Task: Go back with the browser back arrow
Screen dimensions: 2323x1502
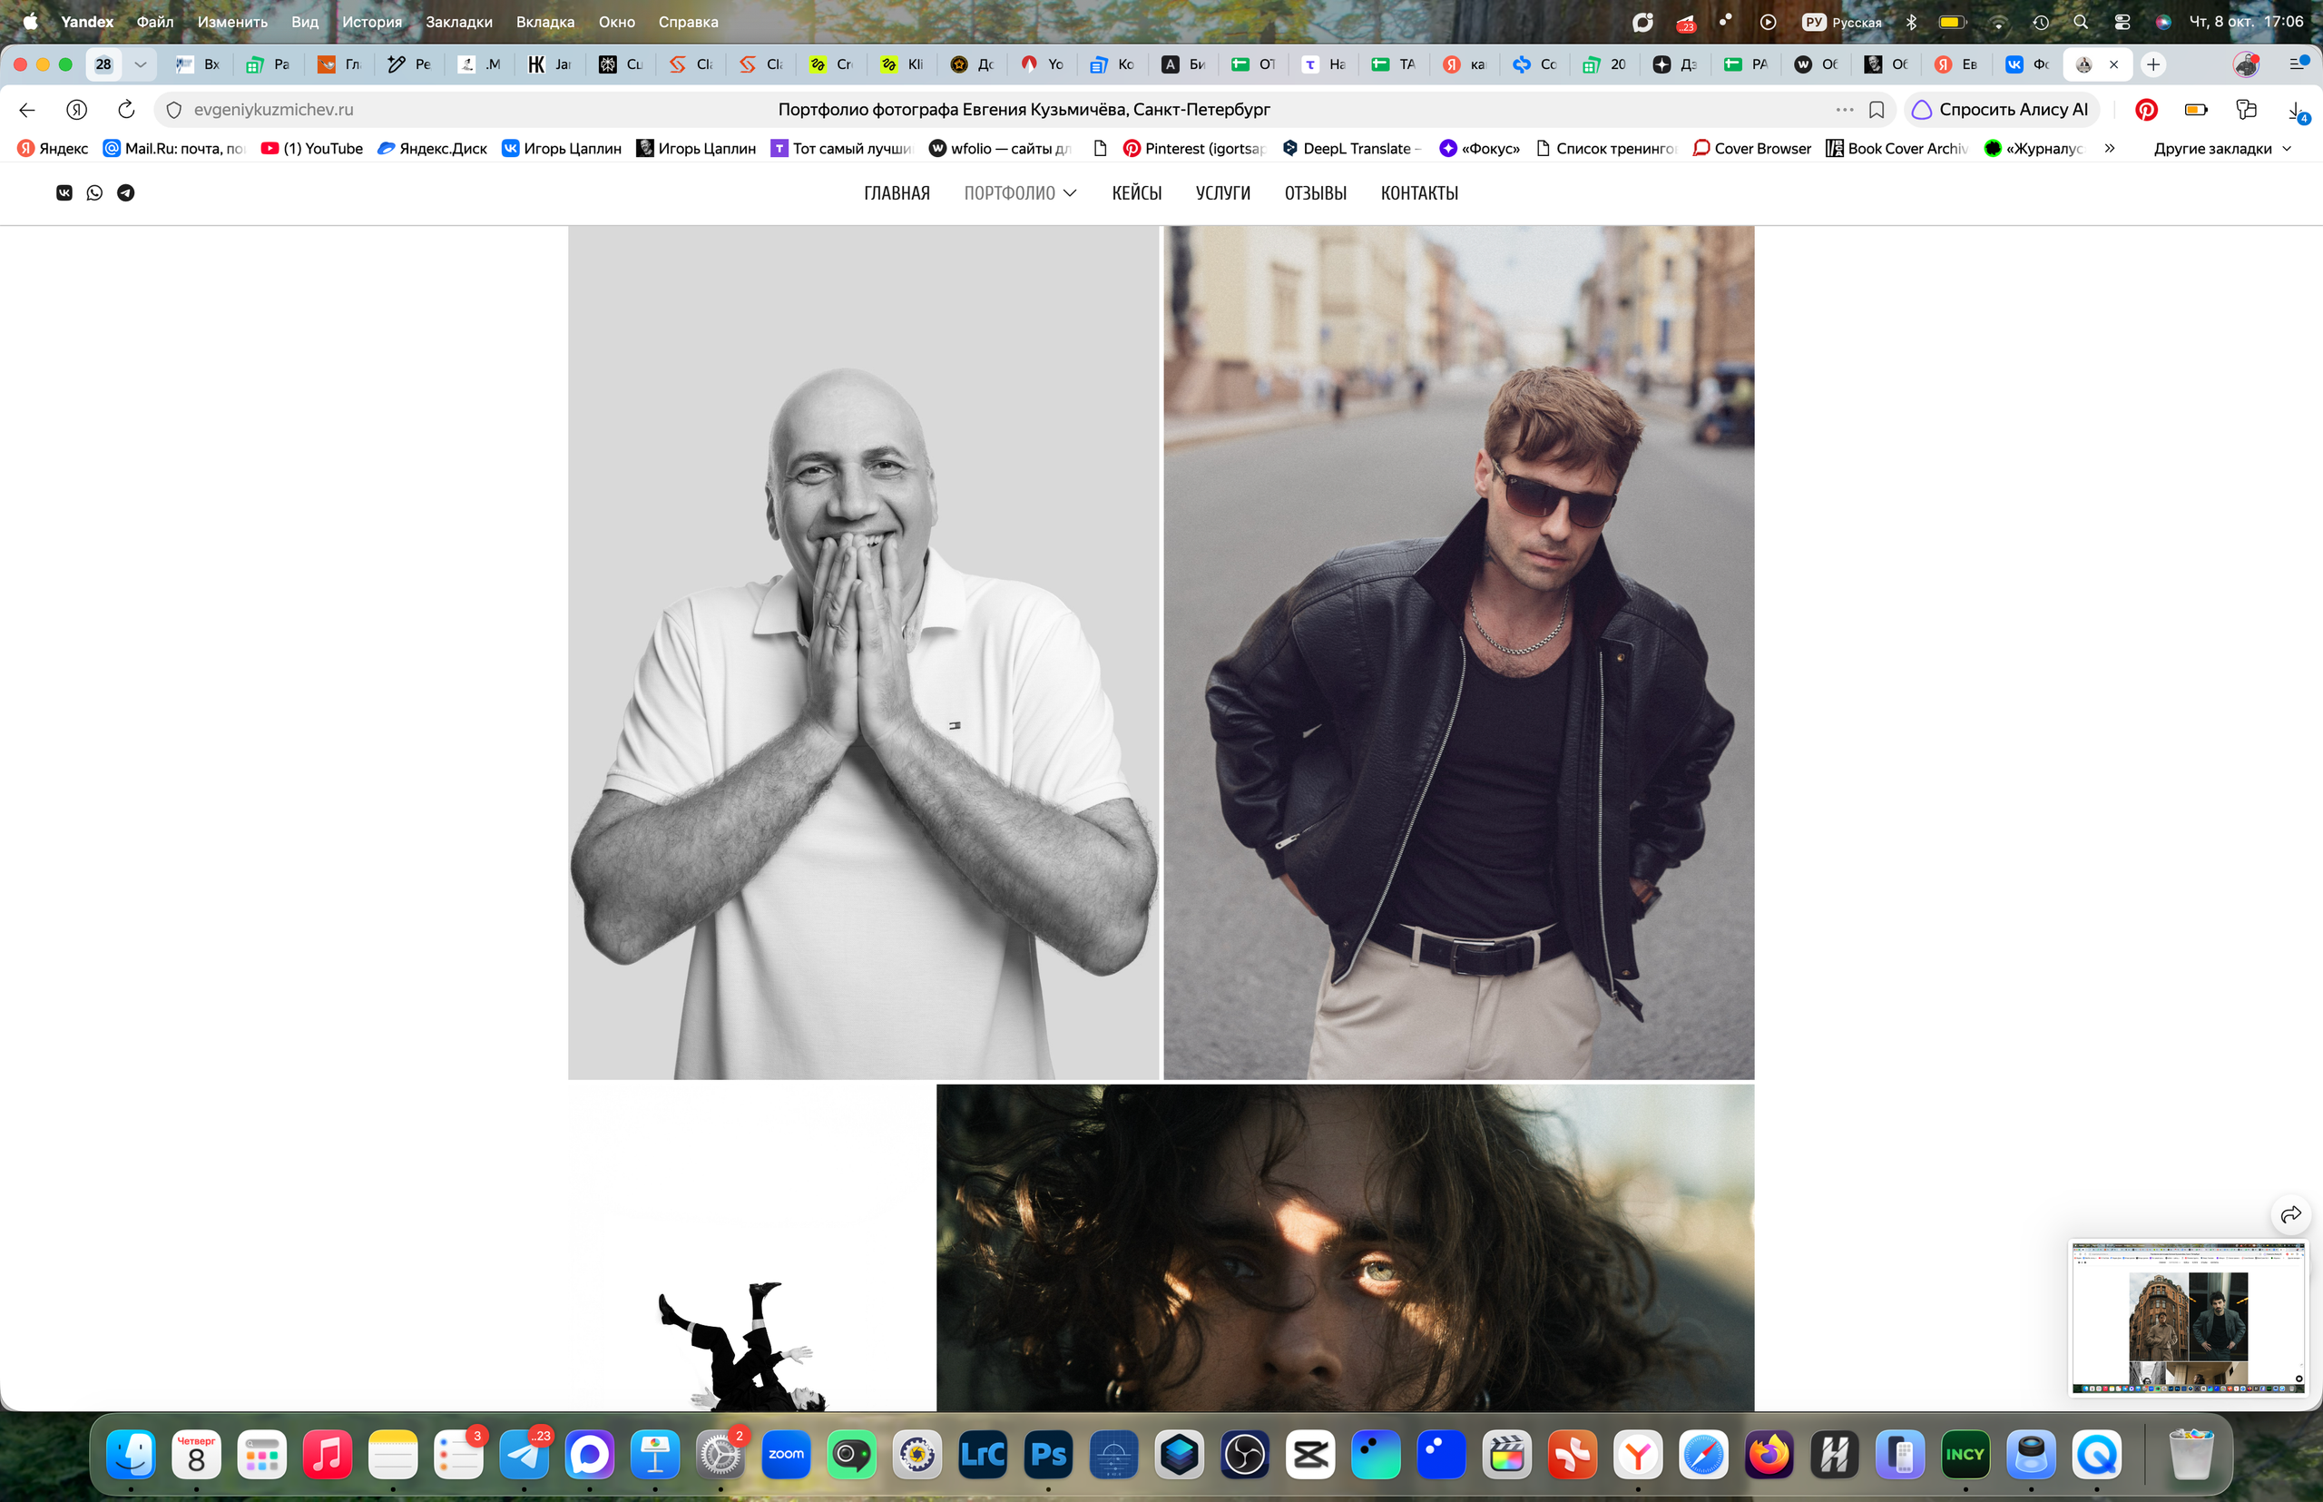Action: [x=27, y=109]
